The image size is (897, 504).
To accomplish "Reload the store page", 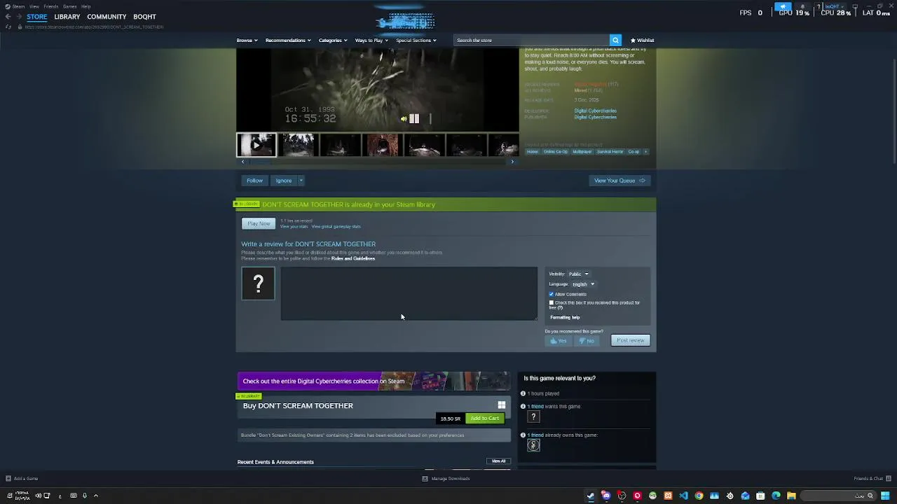I will click(8, 27).
